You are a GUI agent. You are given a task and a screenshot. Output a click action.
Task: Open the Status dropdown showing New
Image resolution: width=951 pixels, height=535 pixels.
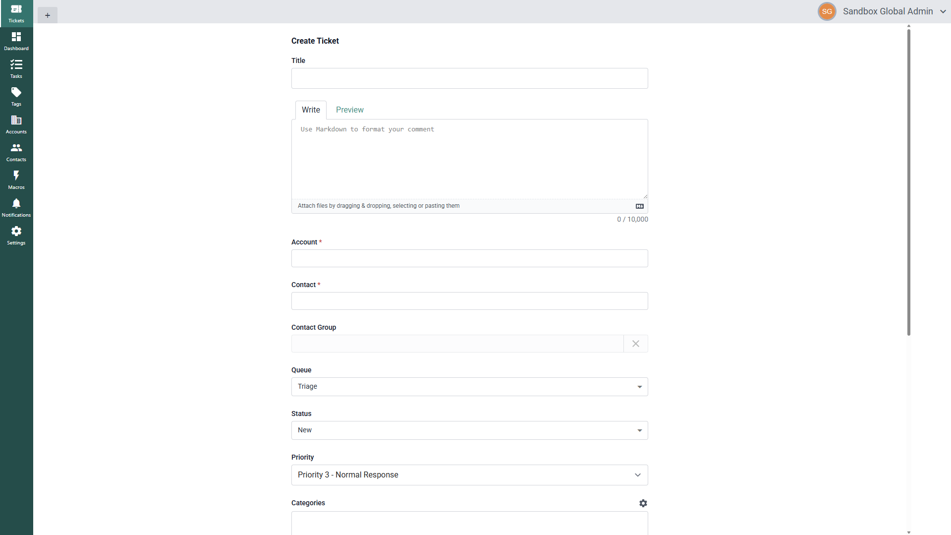click(x=469, y=430)
